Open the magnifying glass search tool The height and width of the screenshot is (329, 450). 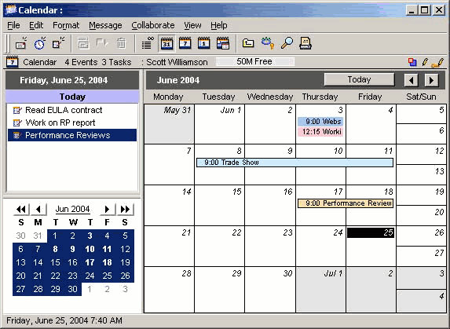[x=287, y=44]
